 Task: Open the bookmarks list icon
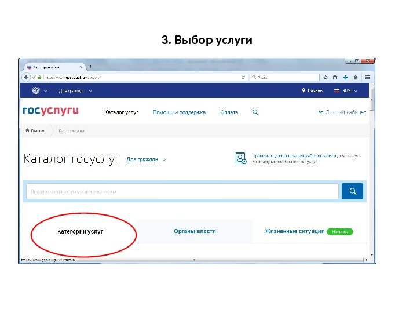click(335, 77)
